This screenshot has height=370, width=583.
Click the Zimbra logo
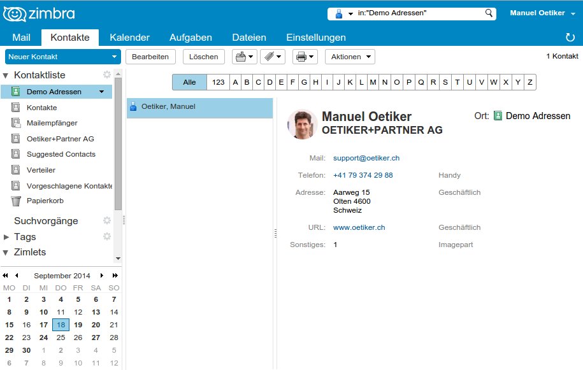click(x=39, y=14)
